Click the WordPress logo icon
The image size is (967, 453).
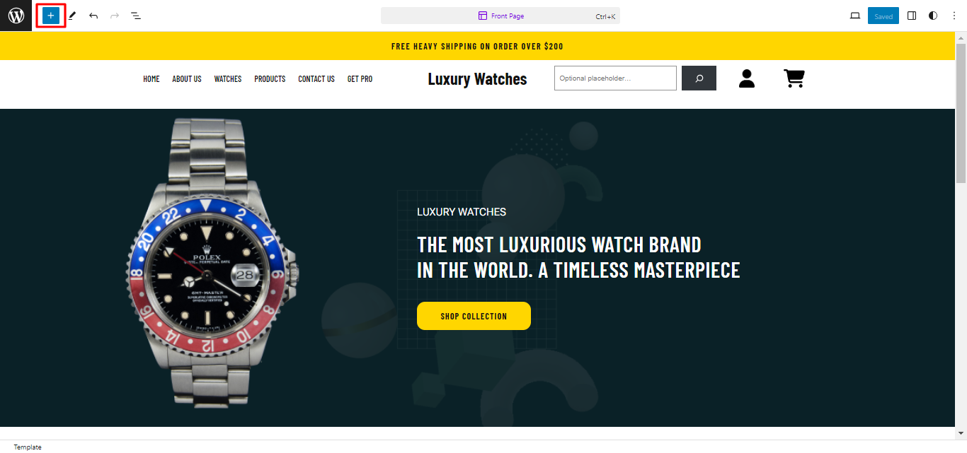(16, 16)
